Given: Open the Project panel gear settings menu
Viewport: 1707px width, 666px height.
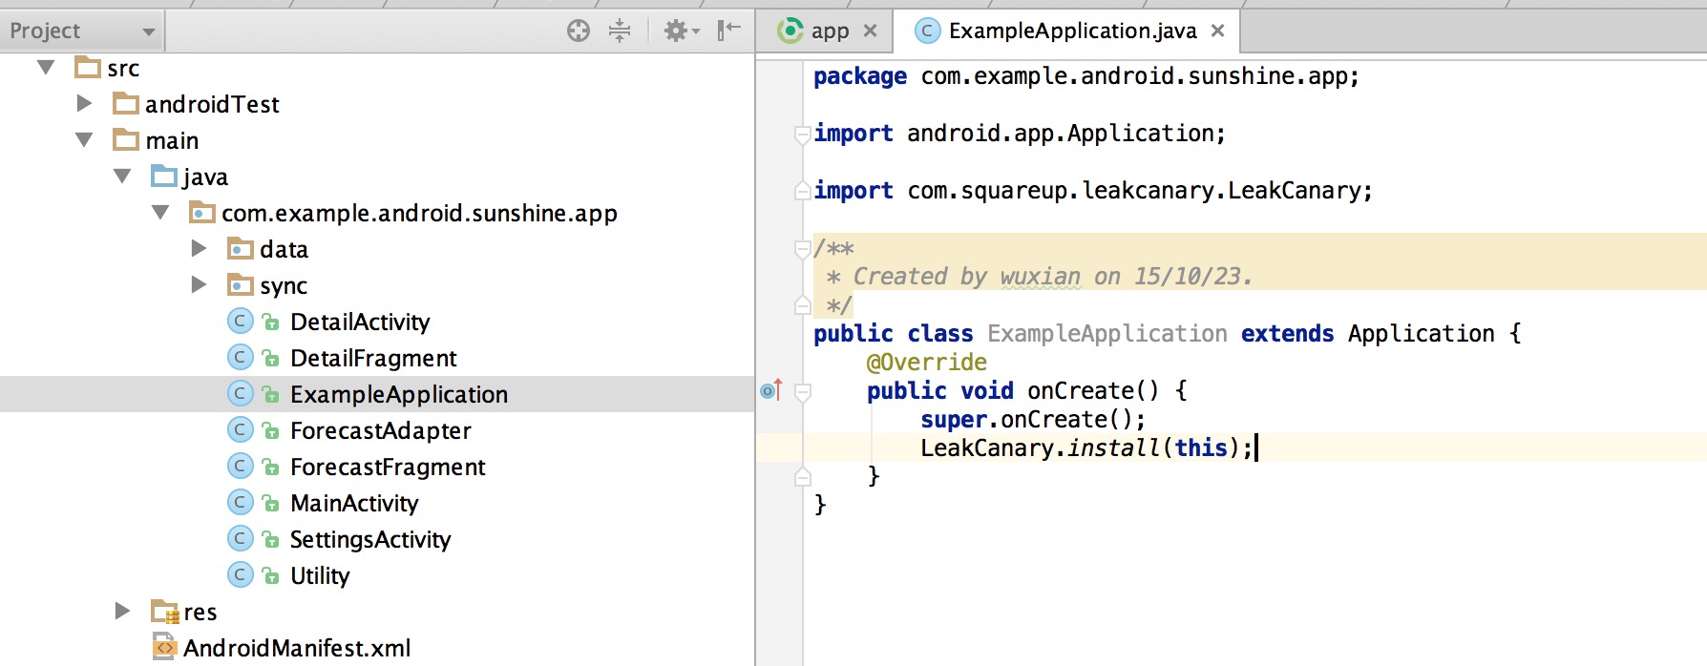Looking at the screenshot, I should point(682,31).
